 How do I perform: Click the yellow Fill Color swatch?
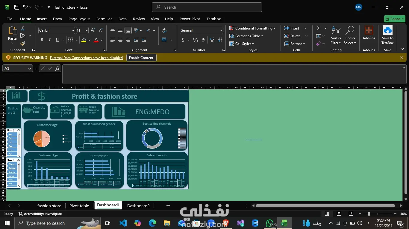[x=84, y=40]
